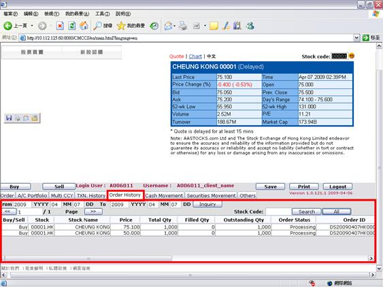Open the File menu (檔案)
This screenshot has height=287, width=383.
click(10, 14)
